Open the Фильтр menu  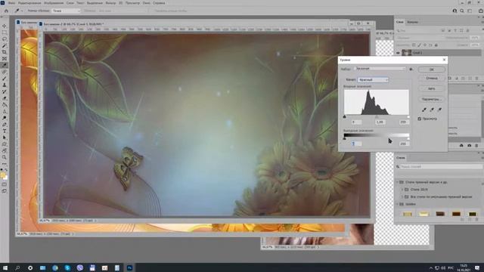110,3
